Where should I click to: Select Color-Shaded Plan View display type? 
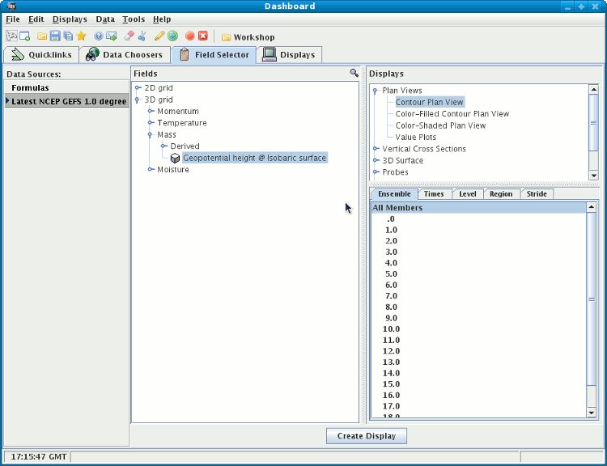pos(440,125)
